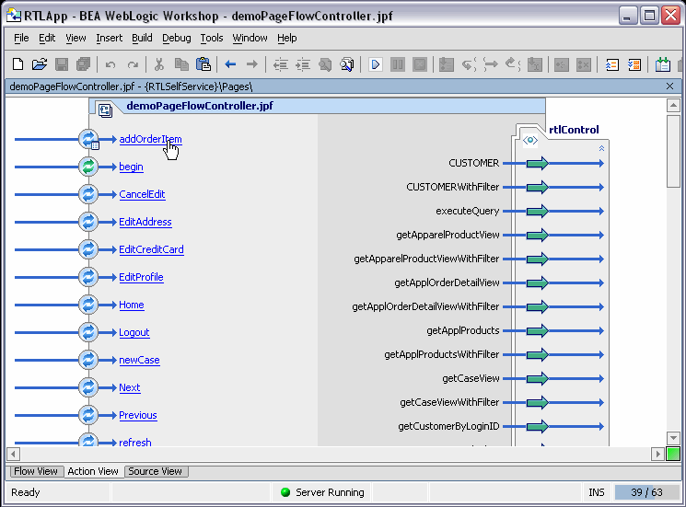
Task: Open the CancelEdit action link
Action: tap(142, 194)
